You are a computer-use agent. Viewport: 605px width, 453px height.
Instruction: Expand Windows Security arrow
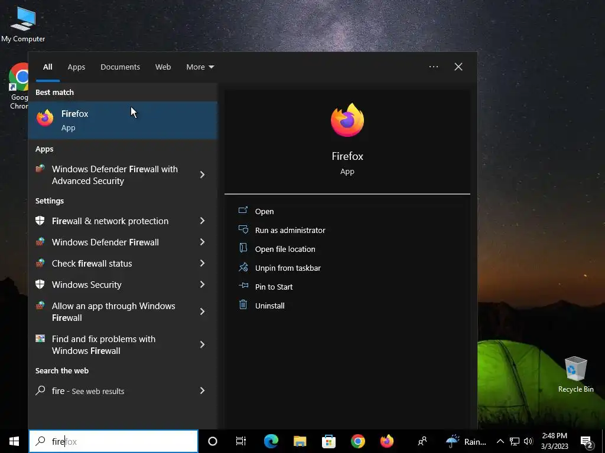click(203, 284)
